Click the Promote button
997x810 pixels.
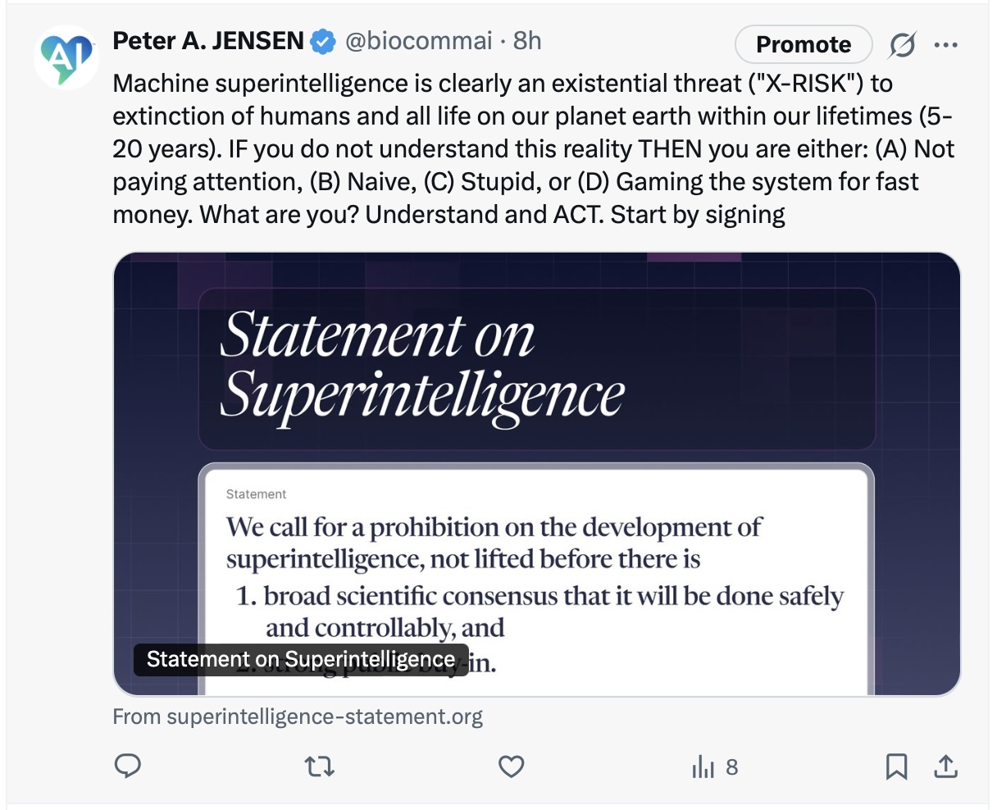pyautogui.click(x=803, y=45)
